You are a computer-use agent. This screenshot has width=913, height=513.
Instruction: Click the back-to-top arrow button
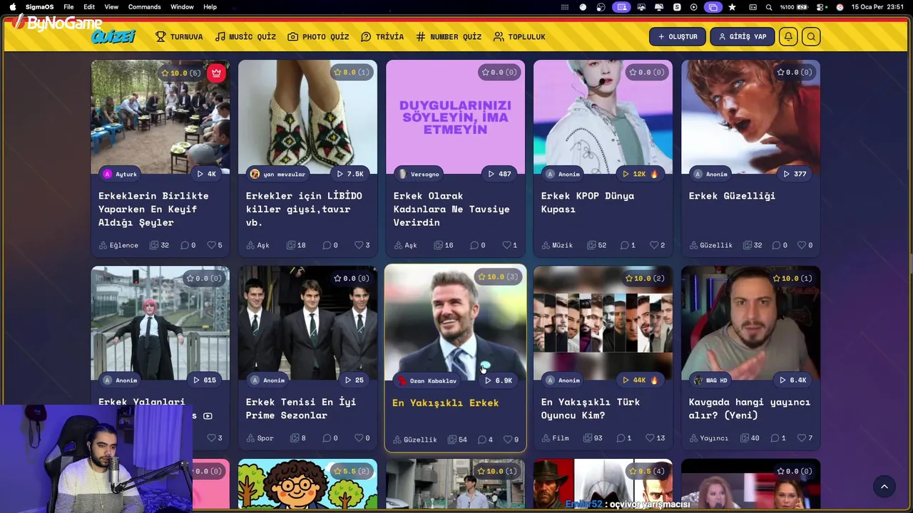884,487
